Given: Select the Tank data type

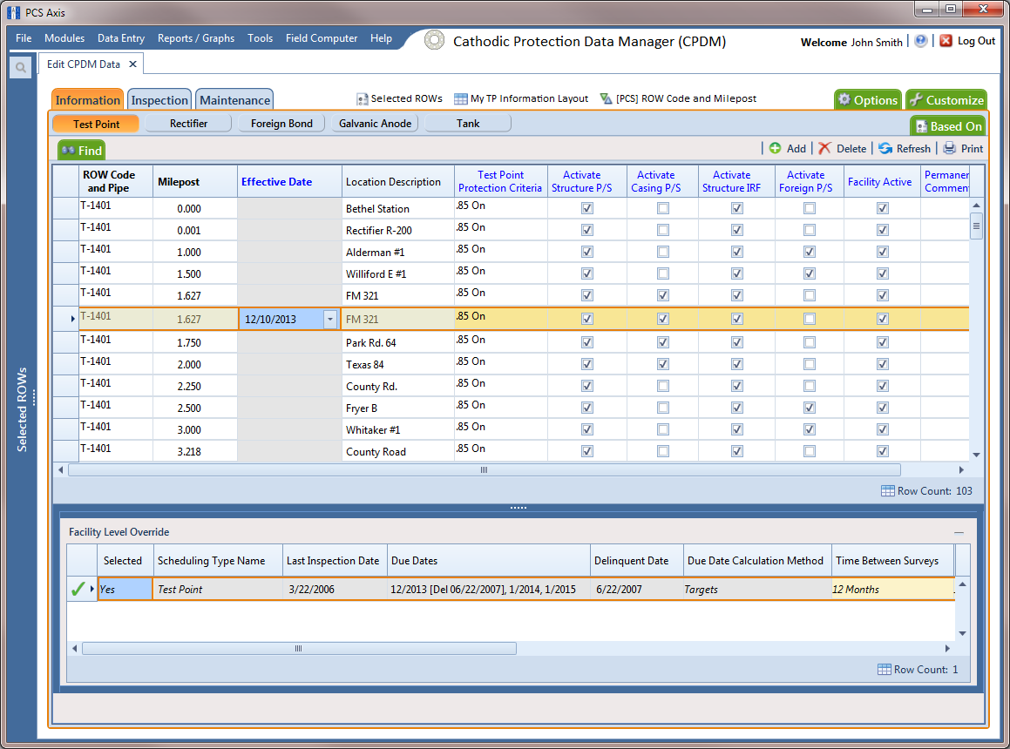Looking at the screenshot, I should [x=468, y=124].
